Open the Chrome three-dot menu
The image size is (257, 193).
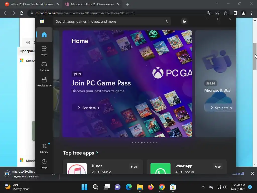251,13
